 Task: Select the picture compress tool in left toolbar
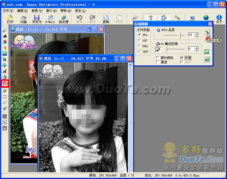[x=5, y=53]
